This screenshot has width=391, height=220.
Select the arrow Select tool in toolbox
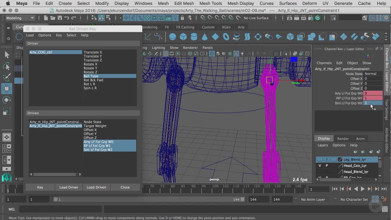click(x=7, y=55)
